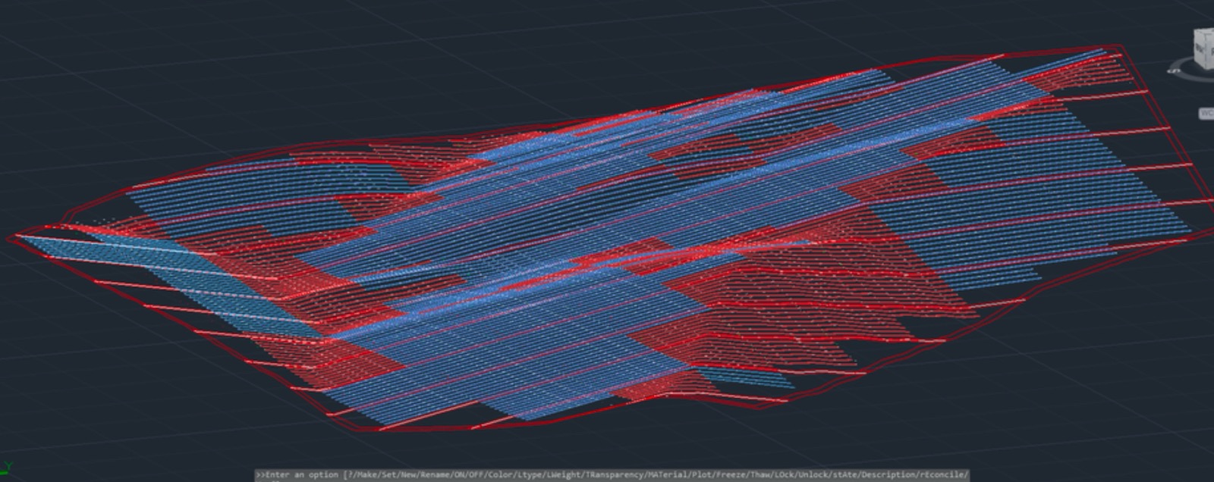Choose the MATerial option in command line
Viewport: 1214px width, 482px height.
[x=667, y=474]
